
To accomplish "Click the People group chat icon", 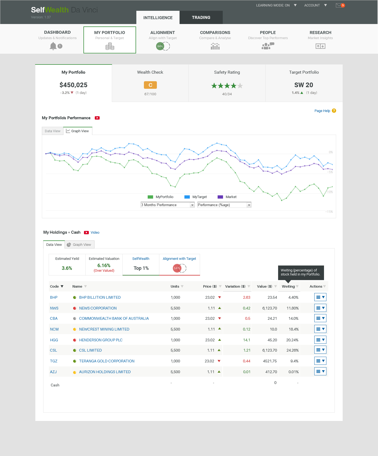I will pyautogui.click(x=268, y=46).
